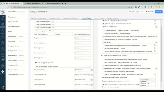Screen dimensions: 164x92
Task: Remove Закрыто и не реализовано stage with red X
Action: point(92,85)
